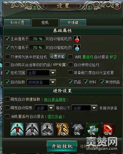123x154 pixels.
Task: Select the grey halo figure icon showing 0%
Action: [x=47, y=129]
